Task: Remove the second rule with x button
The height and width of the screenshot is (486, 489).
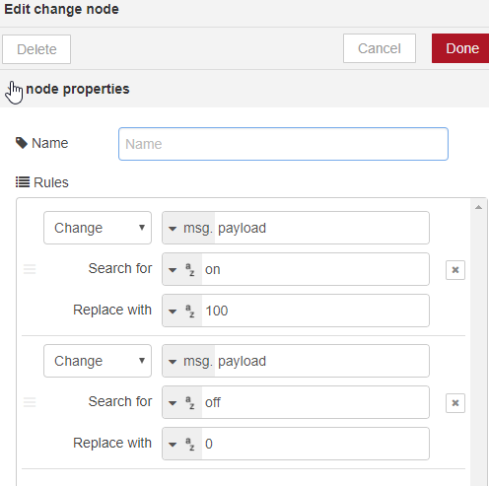Action: click(455, 403)
